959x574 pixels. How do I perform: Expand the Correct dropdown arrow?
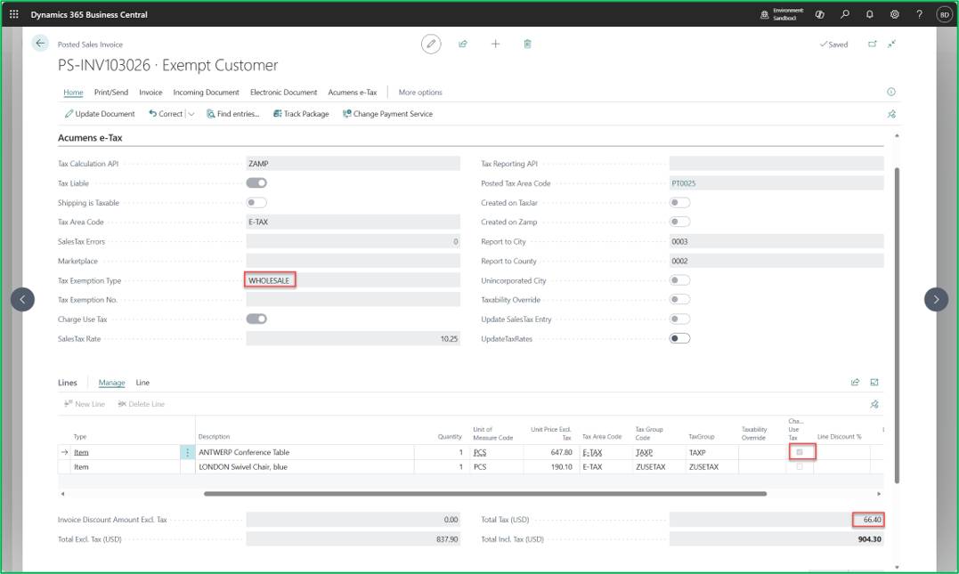tap(191, 114)
